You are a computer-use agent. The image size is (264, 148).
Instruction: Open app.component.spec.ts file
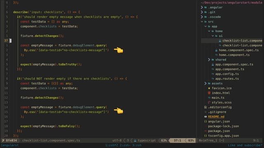(234, 65)
